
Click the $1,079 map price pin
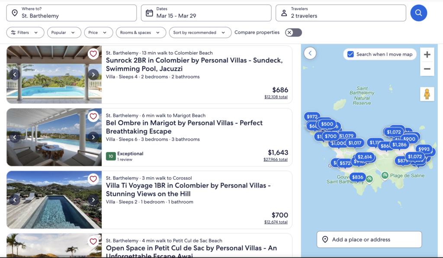point(347,136)
